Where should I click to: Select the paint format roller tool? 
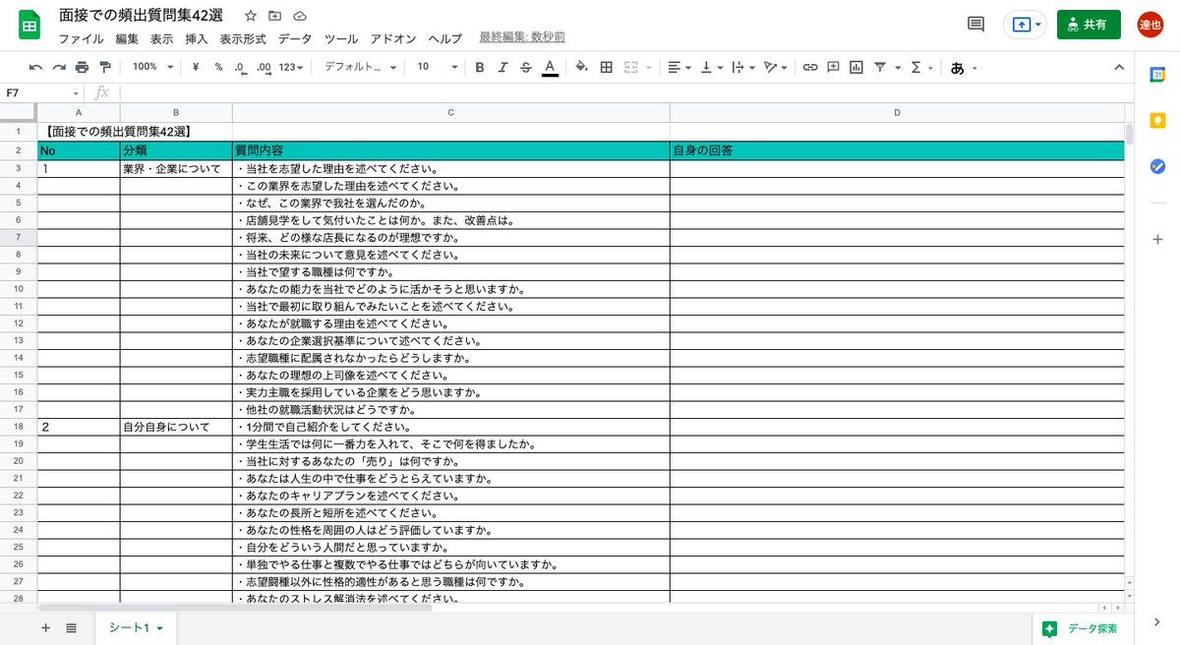click(105, 67)
